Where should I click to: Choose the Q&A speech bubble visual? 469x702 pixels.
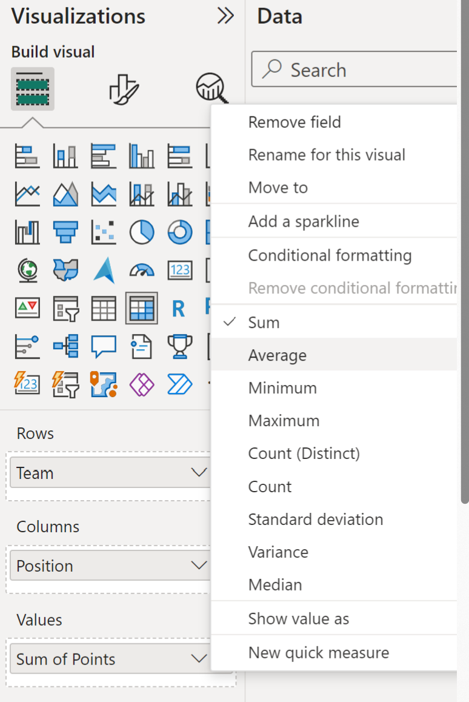(x=104, y=347)
